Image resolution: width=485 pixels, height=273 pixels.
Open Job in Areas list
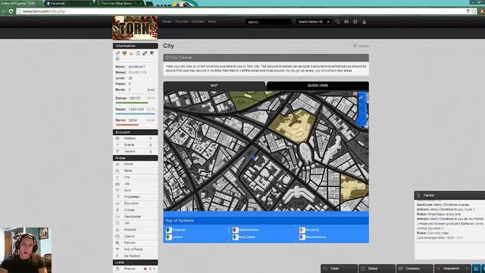[135, 184]
